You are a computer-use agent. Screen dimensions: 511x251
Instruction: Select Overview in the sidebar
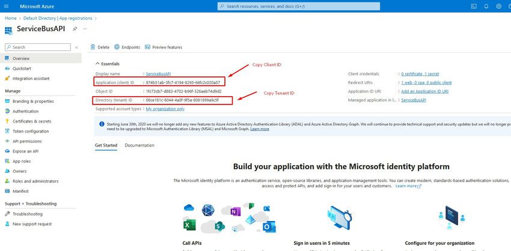[x=41, y=58]
